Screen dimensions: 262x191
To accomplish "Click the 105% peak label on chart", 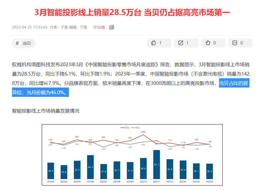I will tap(143, 132).
